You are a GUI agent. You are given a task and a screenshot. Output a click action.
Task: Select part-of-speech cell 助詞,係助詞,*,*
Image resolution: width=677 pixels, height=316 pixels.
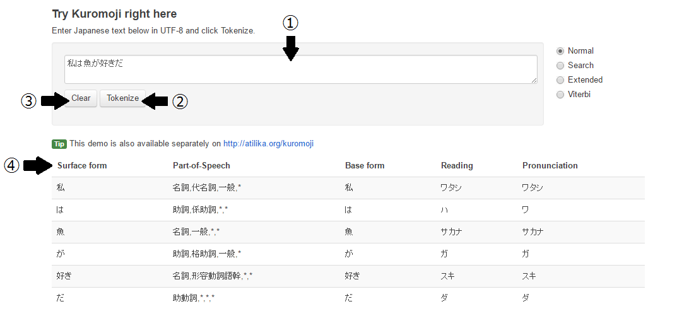201,210
